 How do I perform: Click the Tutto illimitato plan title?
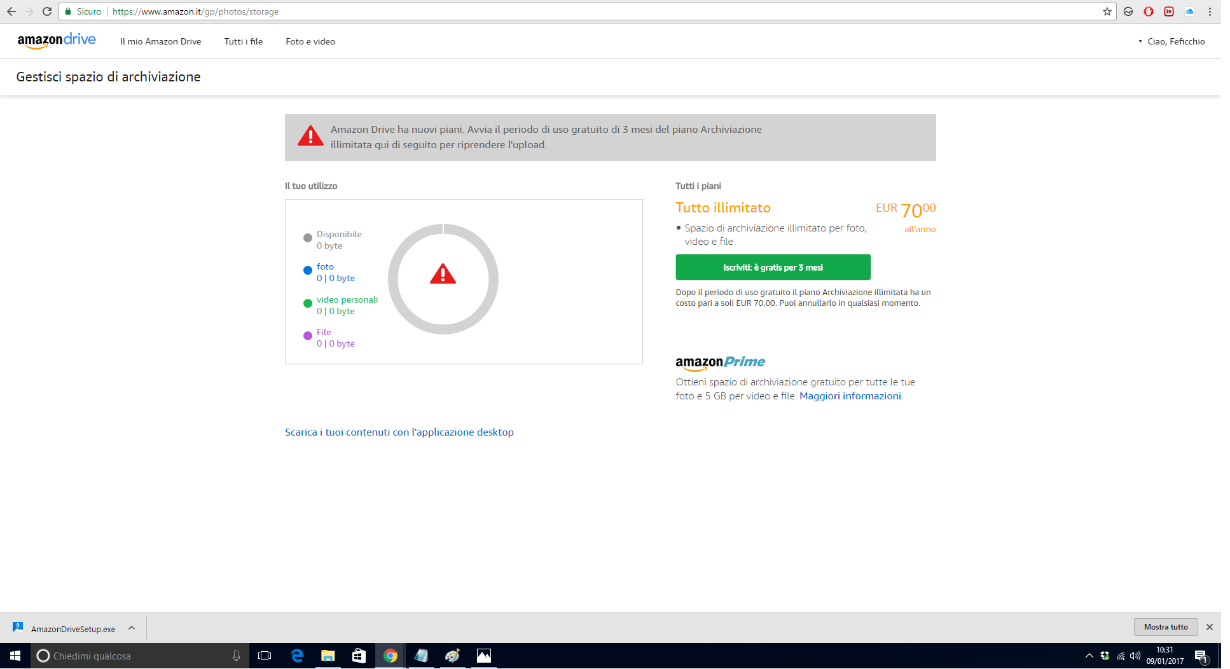723,207
